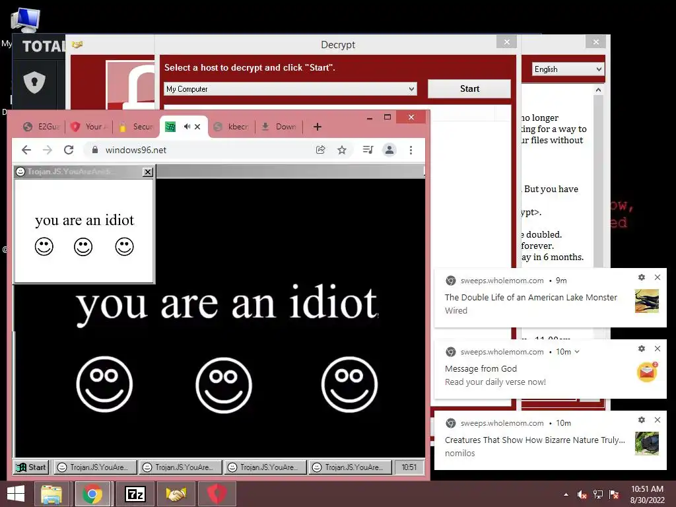The width and height of the screenshot is (676, 507).
Task: Open the Message from God mail icon
Action: coord(647,372)
